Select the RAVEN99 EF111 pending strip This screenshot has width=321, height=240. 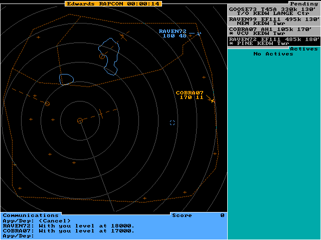coord(274,21)
